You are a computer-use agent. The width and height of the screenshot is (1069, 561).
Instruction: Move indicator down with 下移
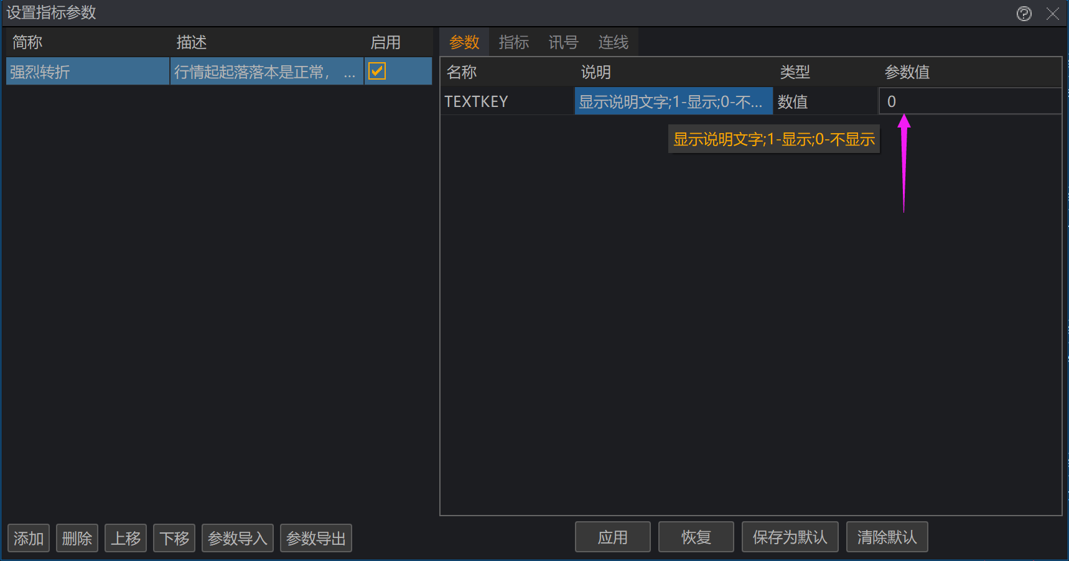click(x=174, y=538)
